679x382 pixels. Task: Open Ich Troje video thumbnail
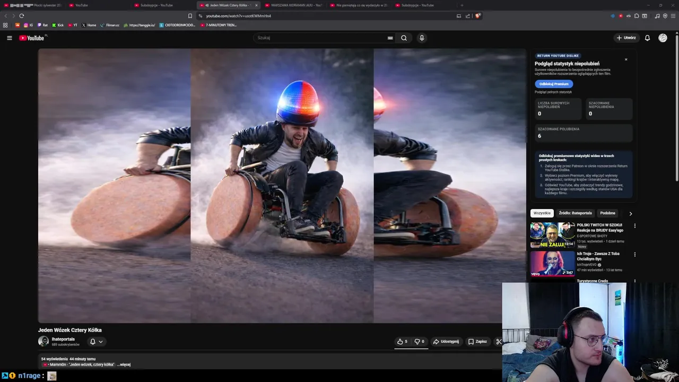[x=552, y=263]
